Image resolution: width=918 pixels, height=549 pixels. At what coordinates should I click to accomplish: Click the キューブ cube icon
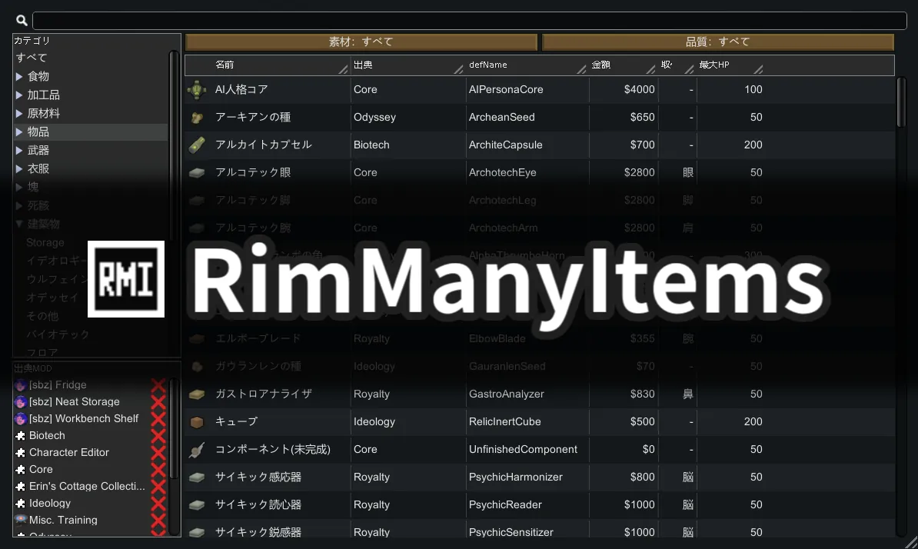click(x=198, y=422)
